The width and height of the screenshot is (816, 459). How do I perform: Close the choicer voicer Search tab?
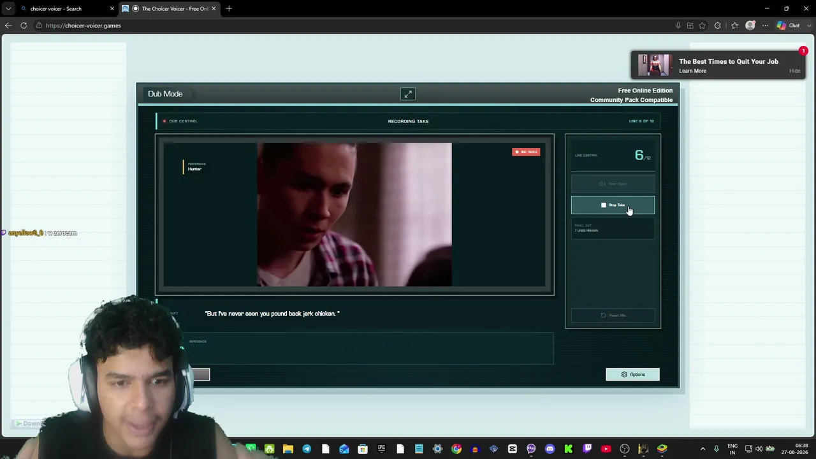pyautogui.click(x=112, y=9)
